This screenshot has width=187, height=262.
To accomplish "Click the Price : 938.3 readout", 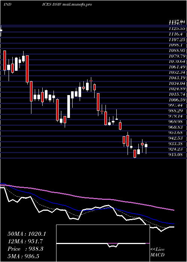I will click(x=25, y=249).
